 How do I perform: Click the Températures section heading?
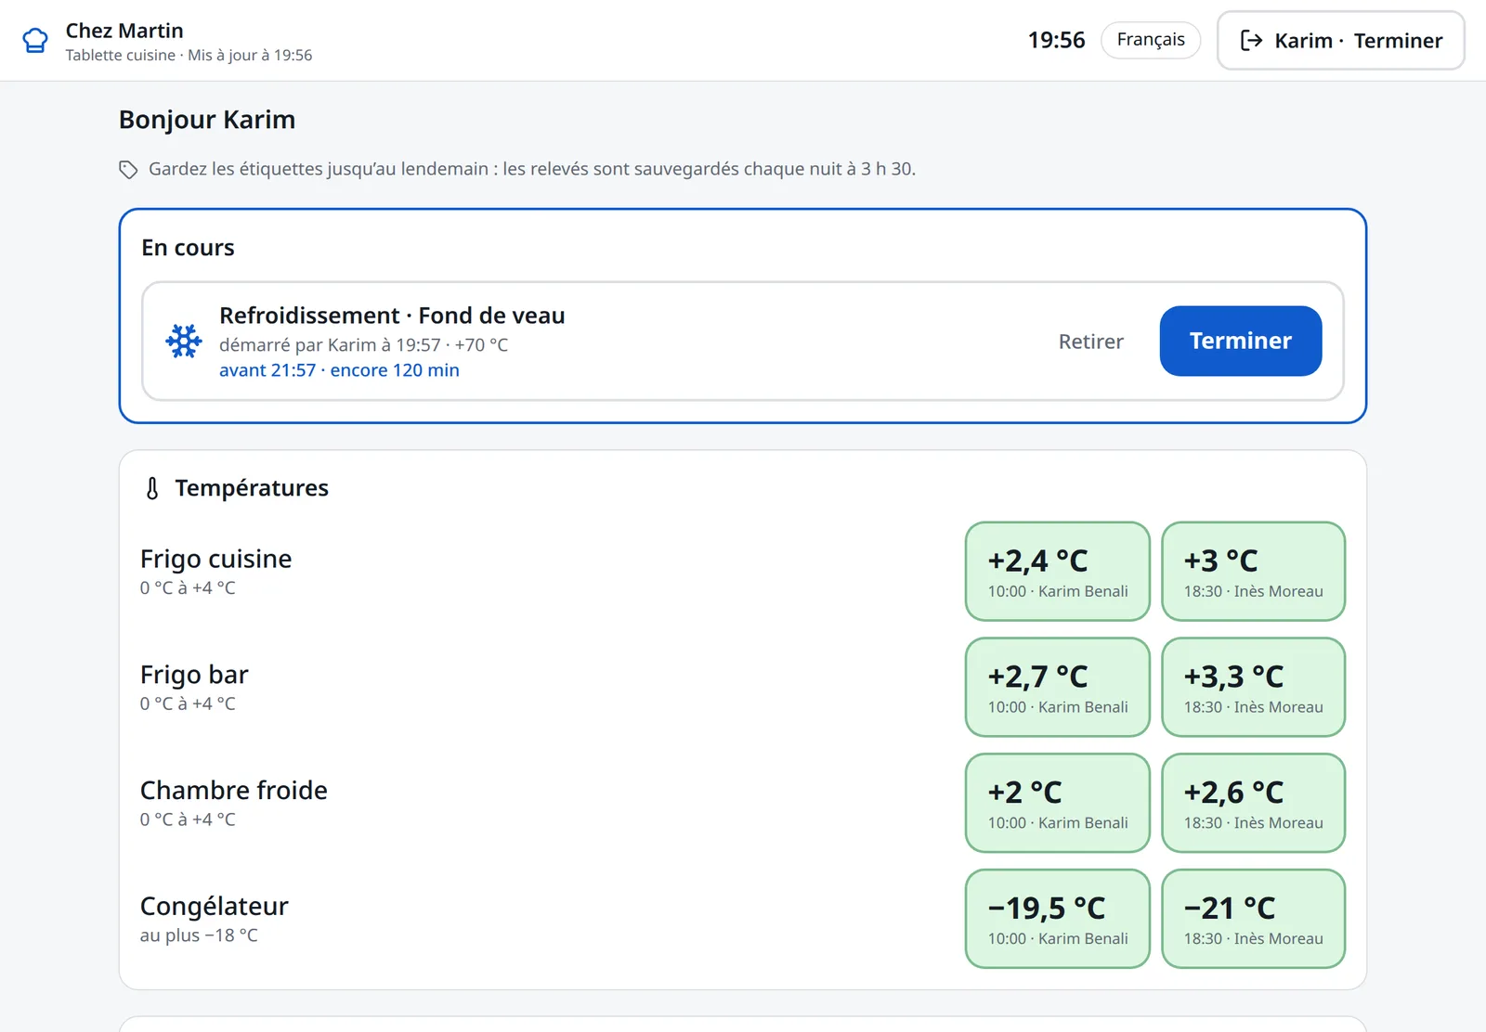point(252,488)
